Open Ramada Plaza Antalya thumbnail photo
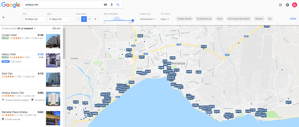Image resolution: width=299 pixels, height=127 pixels. (53, 118)
